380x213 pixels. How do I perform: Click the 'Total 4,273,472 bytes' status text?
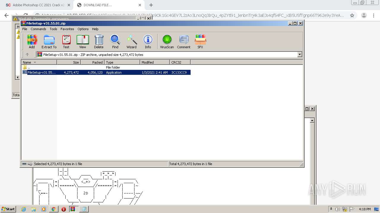tap(191, 164)
